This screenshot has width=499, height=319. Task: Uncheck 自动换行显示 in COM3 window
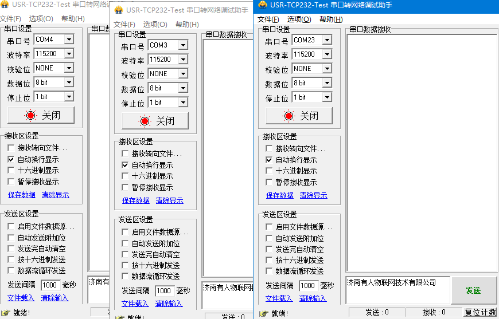pos(126,165)
